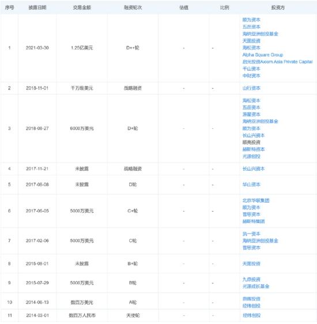317x324 pixels.
Task: Select the amount cell 数百万人民币
Action: tap(82, 315)
